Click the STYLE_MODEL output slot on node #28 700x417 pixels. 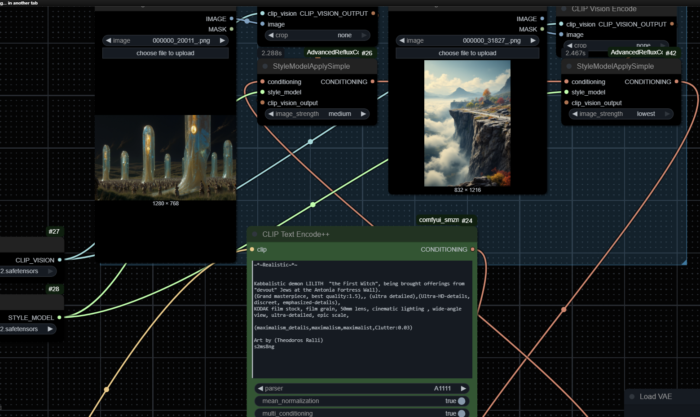tap(59, 317)
